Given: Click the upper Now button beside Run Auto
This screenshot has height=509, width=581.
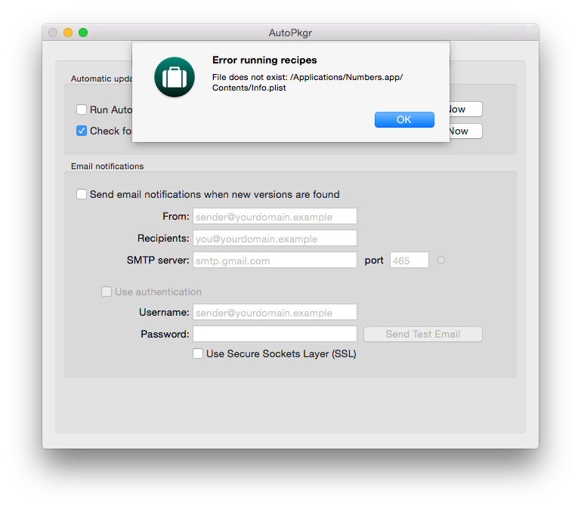Looking at the screenshot, I should tap(465, 110).
